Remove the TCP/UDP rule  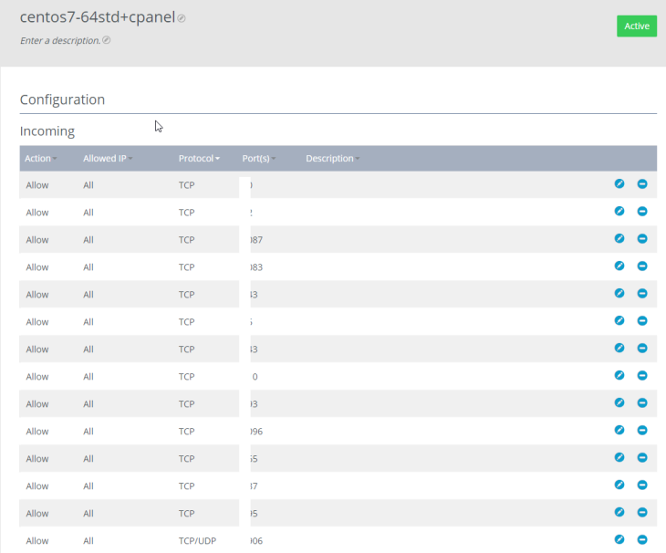tap(642, 539)
